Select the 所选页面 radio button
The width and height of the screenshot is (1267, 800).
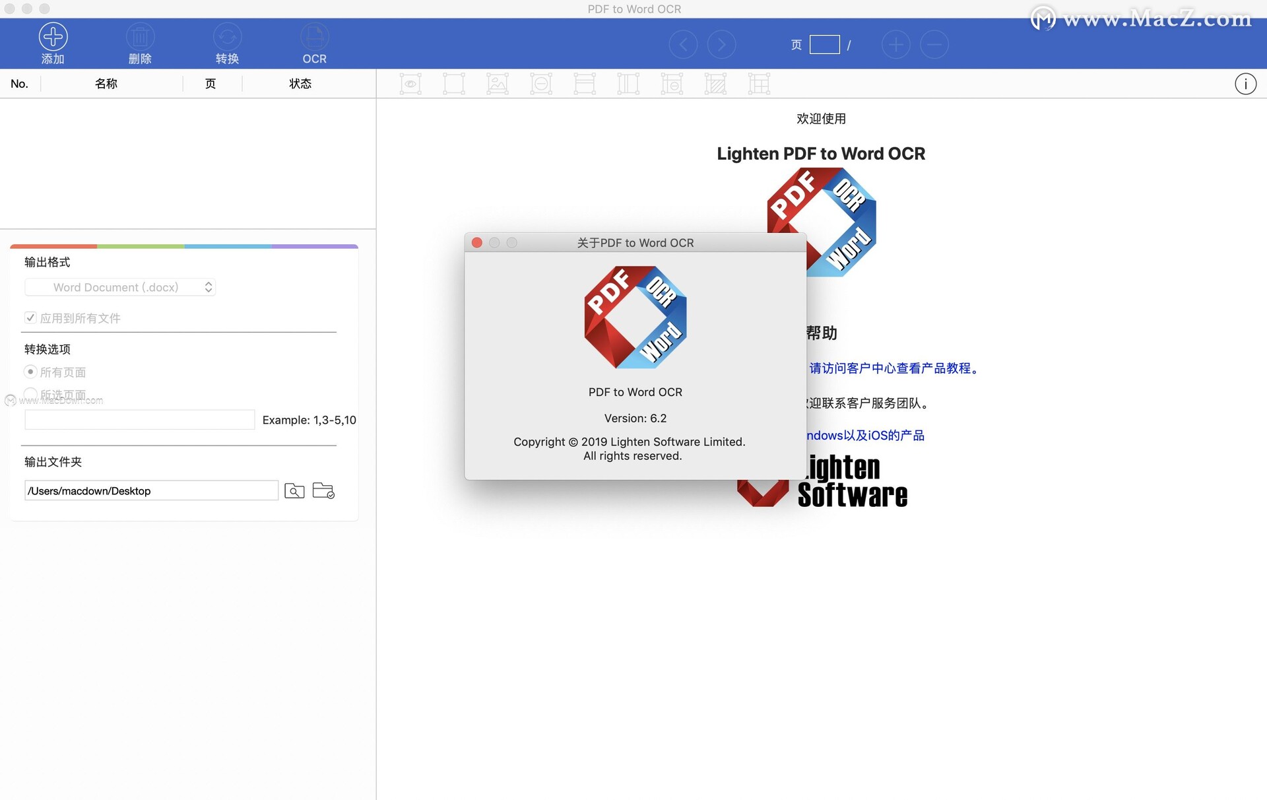pyautogui.click(x=30, y=393)
